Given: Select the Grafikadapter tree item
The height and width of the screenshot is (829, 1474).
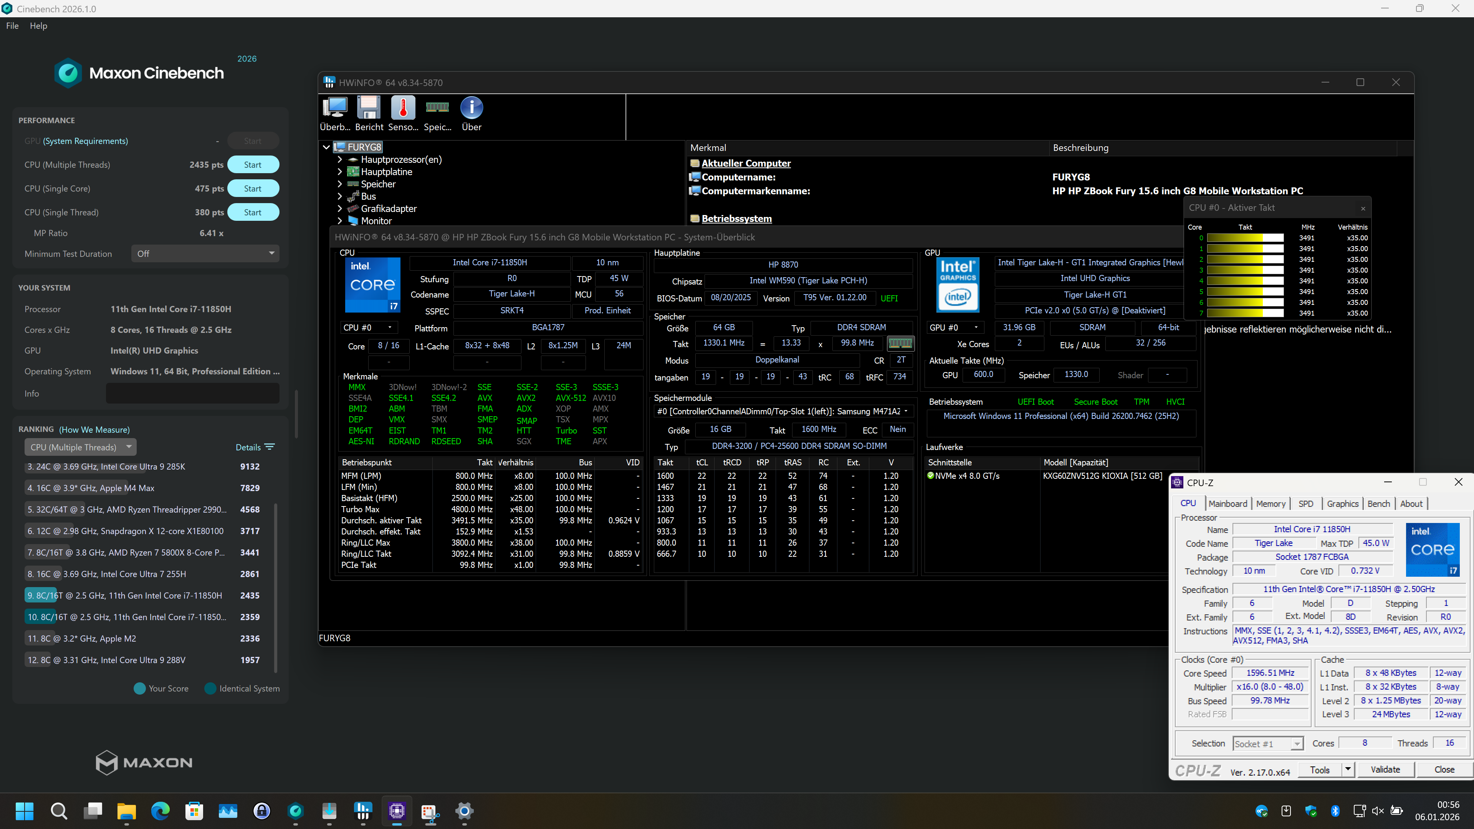Looking at the screenshot, I should click(389, 208).
